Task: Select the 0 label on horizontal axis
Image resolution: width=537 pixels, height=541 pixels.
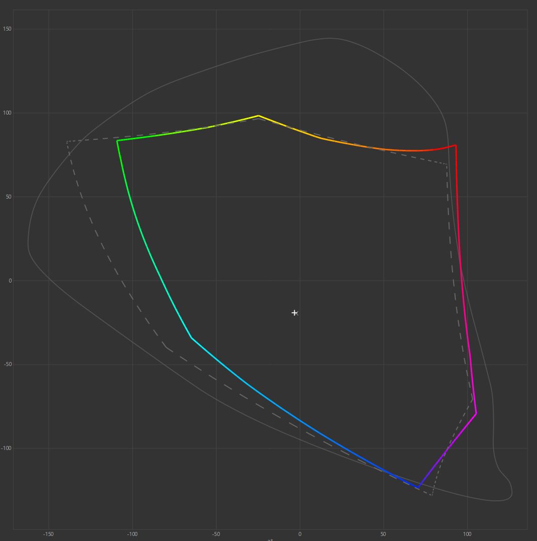Action: (x=300, y=534)
